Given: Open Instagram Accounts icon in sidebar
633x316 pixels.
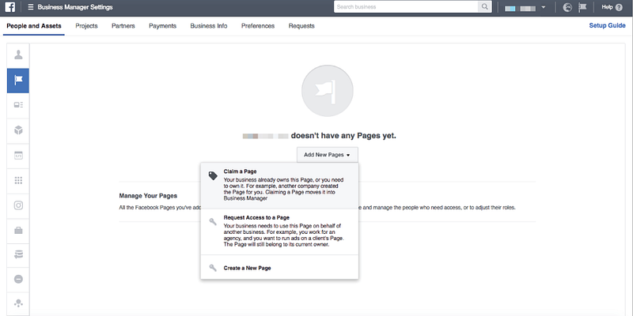Looking at the screenshot, I should (x=18, y=205).
